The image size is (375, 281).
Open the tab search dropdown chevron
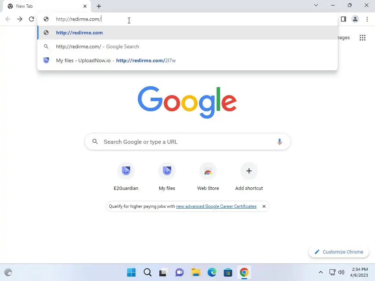[x=316, y=5]
